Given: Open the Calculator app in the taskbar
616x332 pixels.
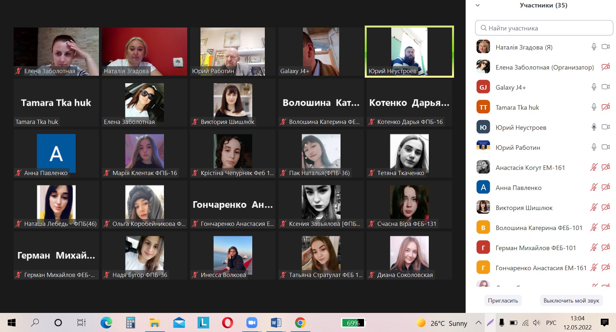Looking at the screenshot, I should (130, 323).
